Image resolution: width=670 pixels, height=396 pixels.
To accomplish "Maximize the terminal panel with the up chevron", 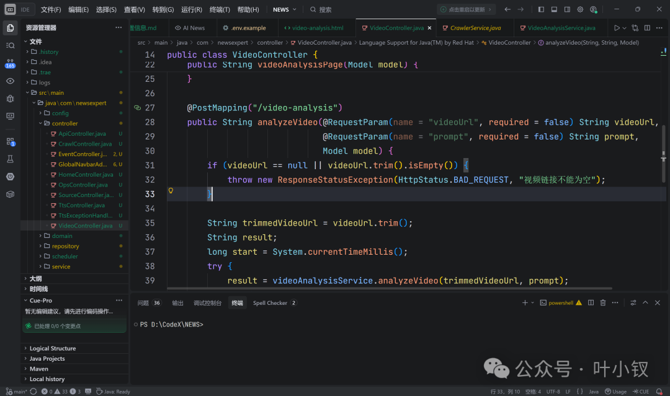I will [645, 302].
